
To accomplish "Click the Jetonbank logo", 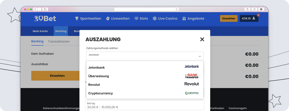I will click(x=192, y=66).
